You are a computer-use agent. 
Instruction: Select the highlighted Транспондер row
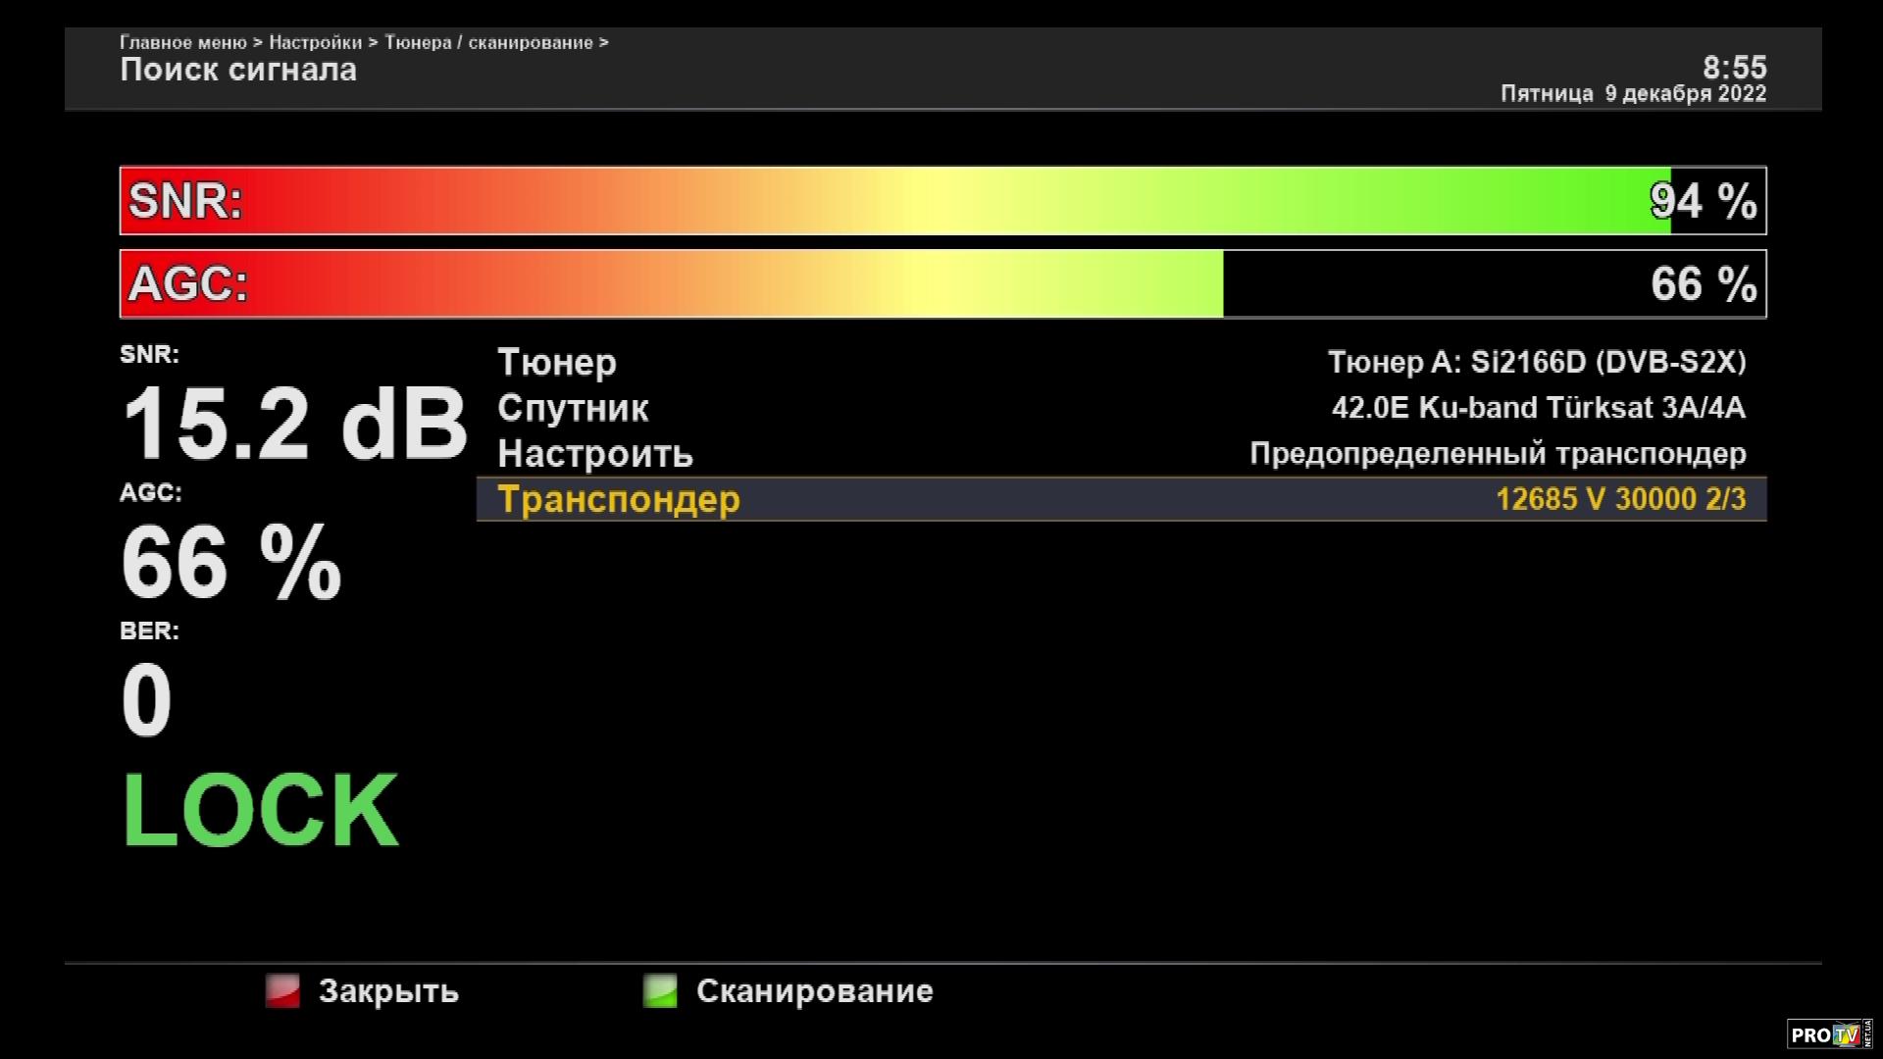619,499
